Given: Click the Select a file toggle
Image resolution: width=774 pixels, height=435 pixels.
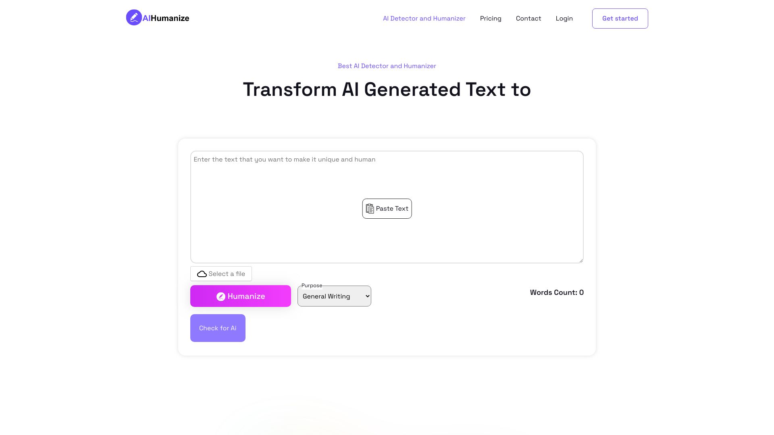Looking at the screenshot, I should [221, 273].
